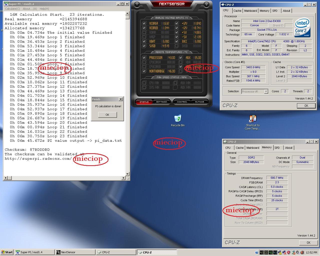Enable VDIMM voltage checkbox
Image resolution: width=320 pixels, height=256 pixels.
pyautogui.click(x=144, y=32)
